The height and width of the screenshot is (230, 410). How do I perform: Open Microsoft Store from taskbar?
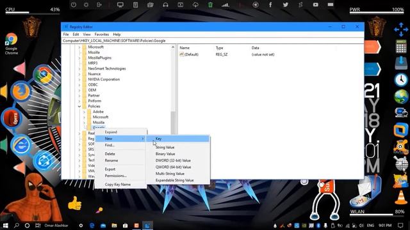(x=126, y=226)
